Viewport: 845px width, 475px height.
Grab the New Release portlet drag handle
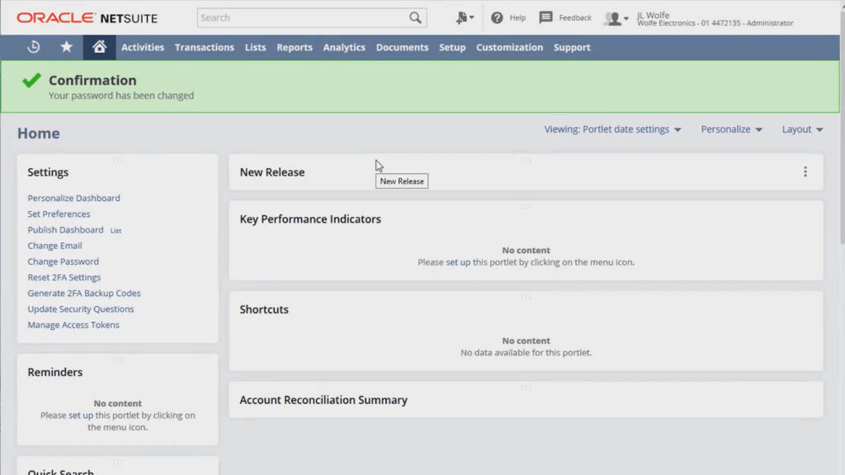526,160
